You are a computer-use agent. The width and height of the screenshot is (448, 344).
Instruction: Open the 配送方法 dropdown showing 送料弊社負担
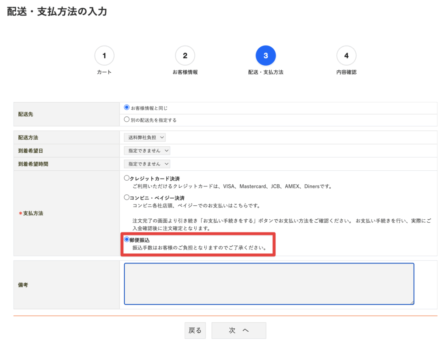tap(145, 137)
